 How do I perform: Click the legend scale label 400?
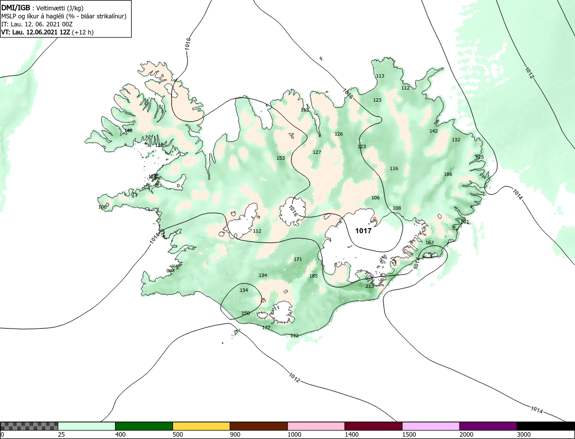point(120,434)
